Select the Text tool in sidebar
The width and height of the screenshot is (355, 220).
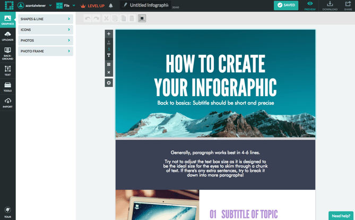(7, 71)
